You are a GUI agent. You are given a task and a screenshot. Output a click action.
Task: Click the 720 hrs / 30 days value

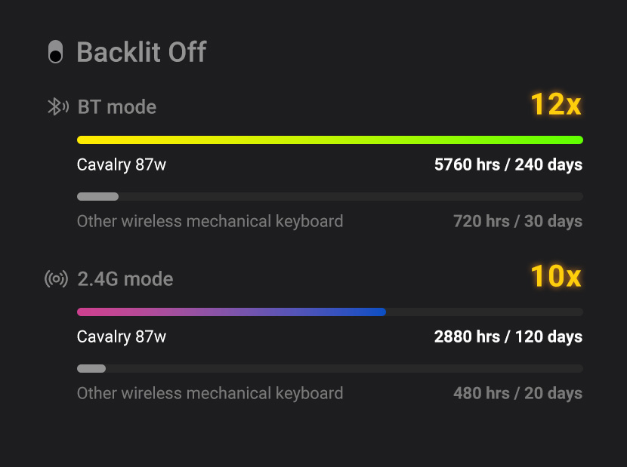pos(517,222)
